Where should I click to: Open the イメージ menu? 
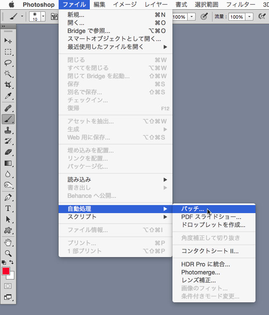pos(125,4)
